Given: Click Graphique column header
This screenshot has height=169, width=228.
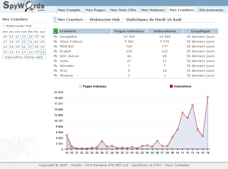Looking at the screenshot, I should (201, 31).
